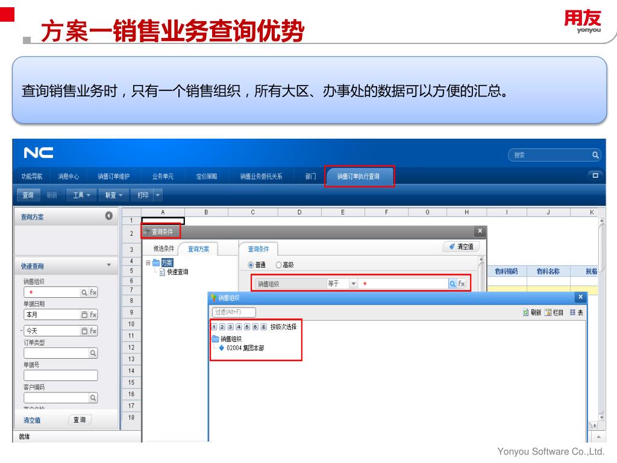
Task: Open the 联查 dropdown menu
Action: pyautogui.click(x=114, y=195)
